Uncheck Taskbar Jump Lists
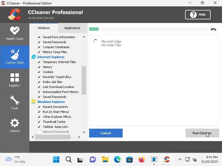The image size is (222, 166). (x=39, y=127)
